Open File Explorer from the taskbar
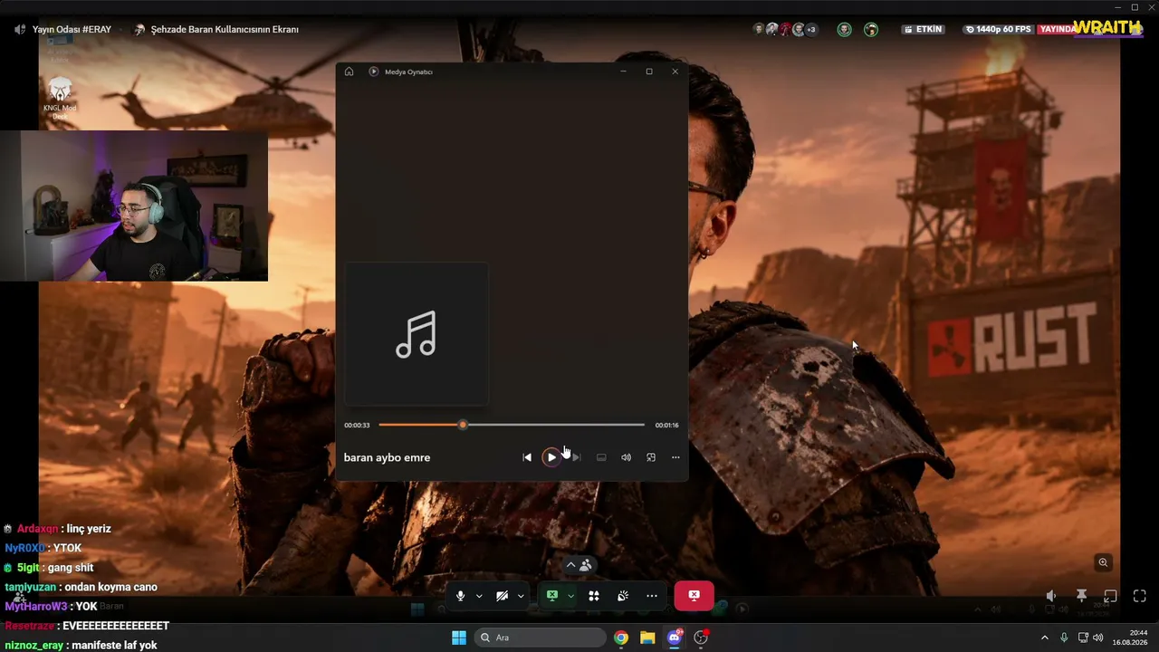 pos(647,638)
